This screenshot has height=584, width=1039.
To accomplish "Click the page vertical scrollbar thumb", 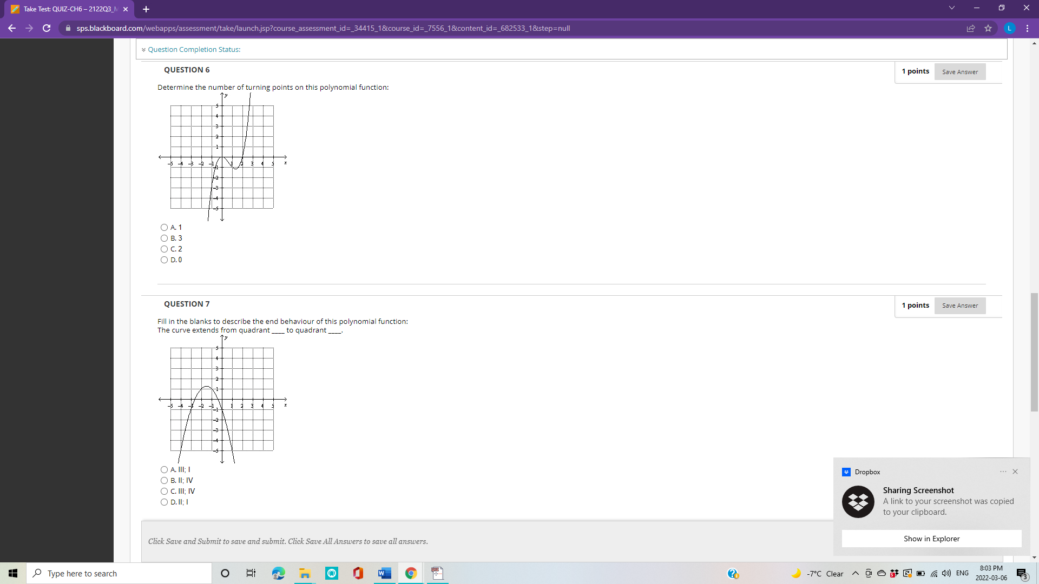I will pyautogui.click(x=1034, y=351).
